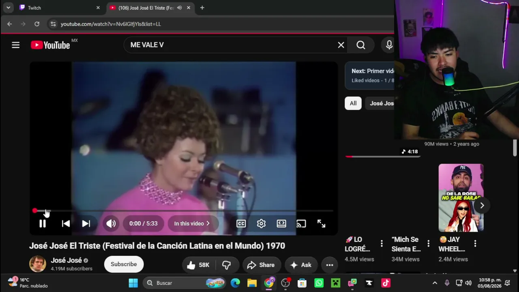Enter full screen mode
Screen dimensions: 519x292
321,223
